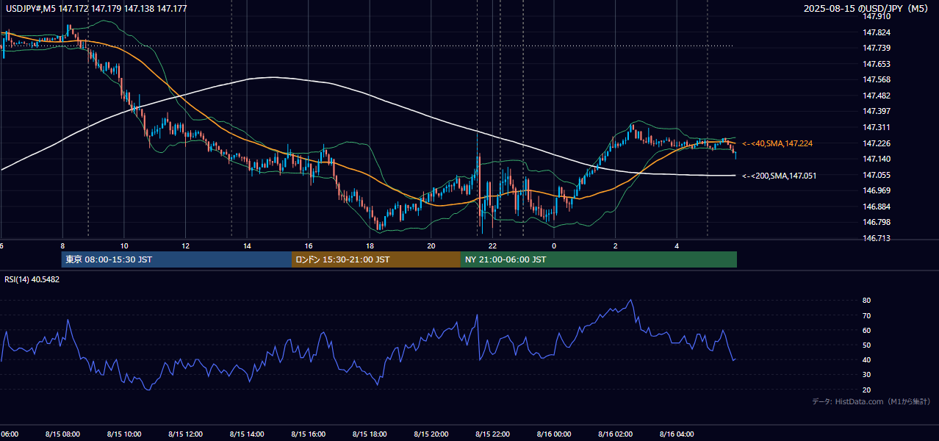This screenshot has width=939, height=441.
Task: Click RSI axis level 60
Action: 866,330
